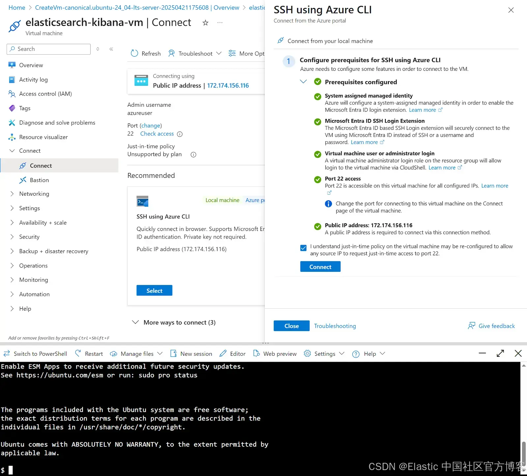Click the Refresh icon in toolbar
The image size is (527, 476).
tap(134, 53)
